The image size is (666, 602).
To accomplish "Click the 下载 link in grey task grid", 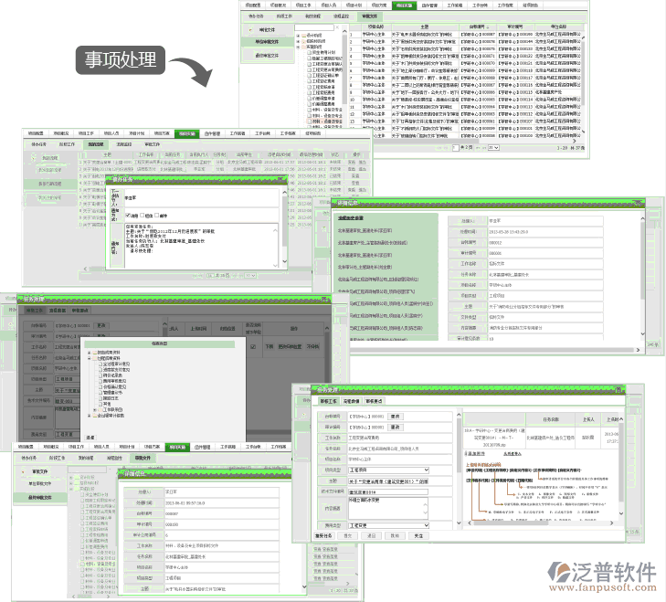I will click(270, 347).
